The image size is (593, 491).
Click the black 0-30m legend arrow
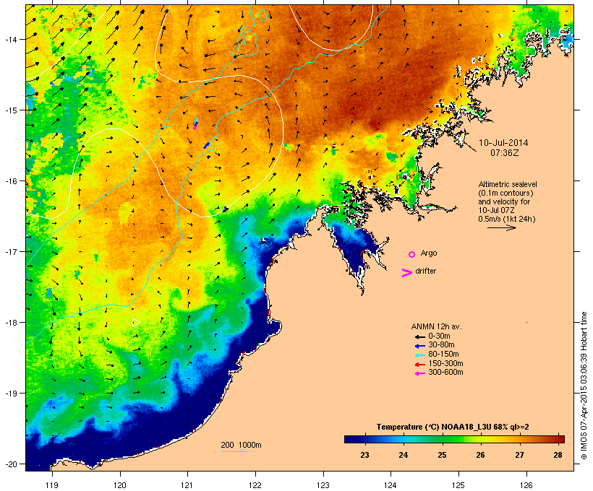(419, 337)
